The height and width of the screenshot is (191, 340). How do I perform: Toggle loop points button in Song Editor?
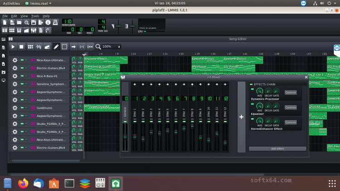tap(82, 47)
